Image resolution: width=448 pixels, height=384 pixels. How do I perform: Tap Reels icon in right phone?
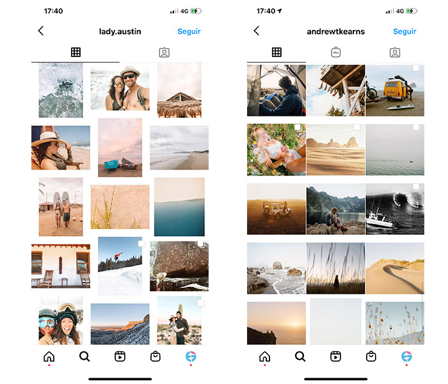pos(336,356)
